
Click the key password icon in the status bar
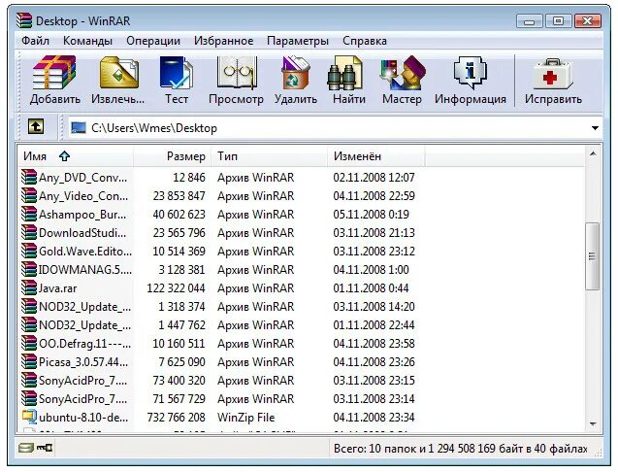pos(45,448)
